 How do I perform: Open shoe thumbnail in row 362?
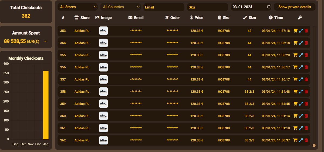tap(103, 140)
